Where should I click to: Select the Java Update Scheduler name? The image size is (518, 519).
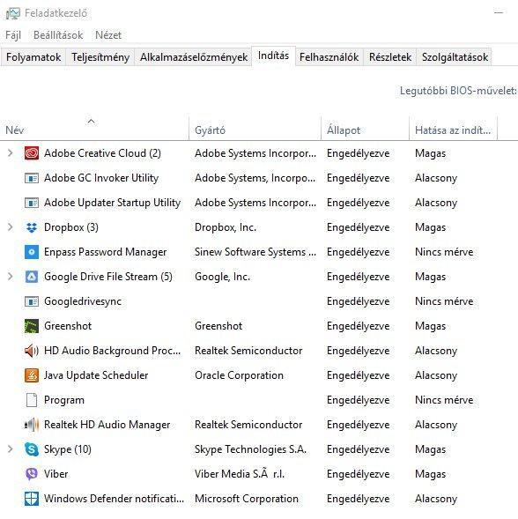(96, 375)
